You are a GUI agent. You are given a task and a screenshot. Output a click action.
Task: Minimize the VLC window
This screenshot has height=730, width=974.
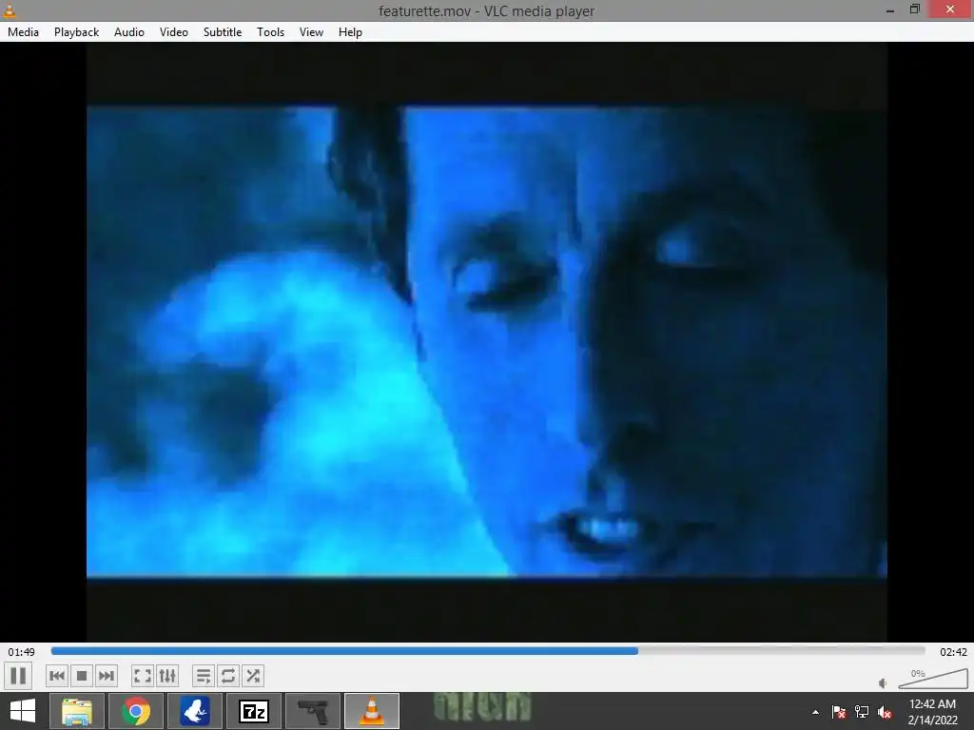890,10
